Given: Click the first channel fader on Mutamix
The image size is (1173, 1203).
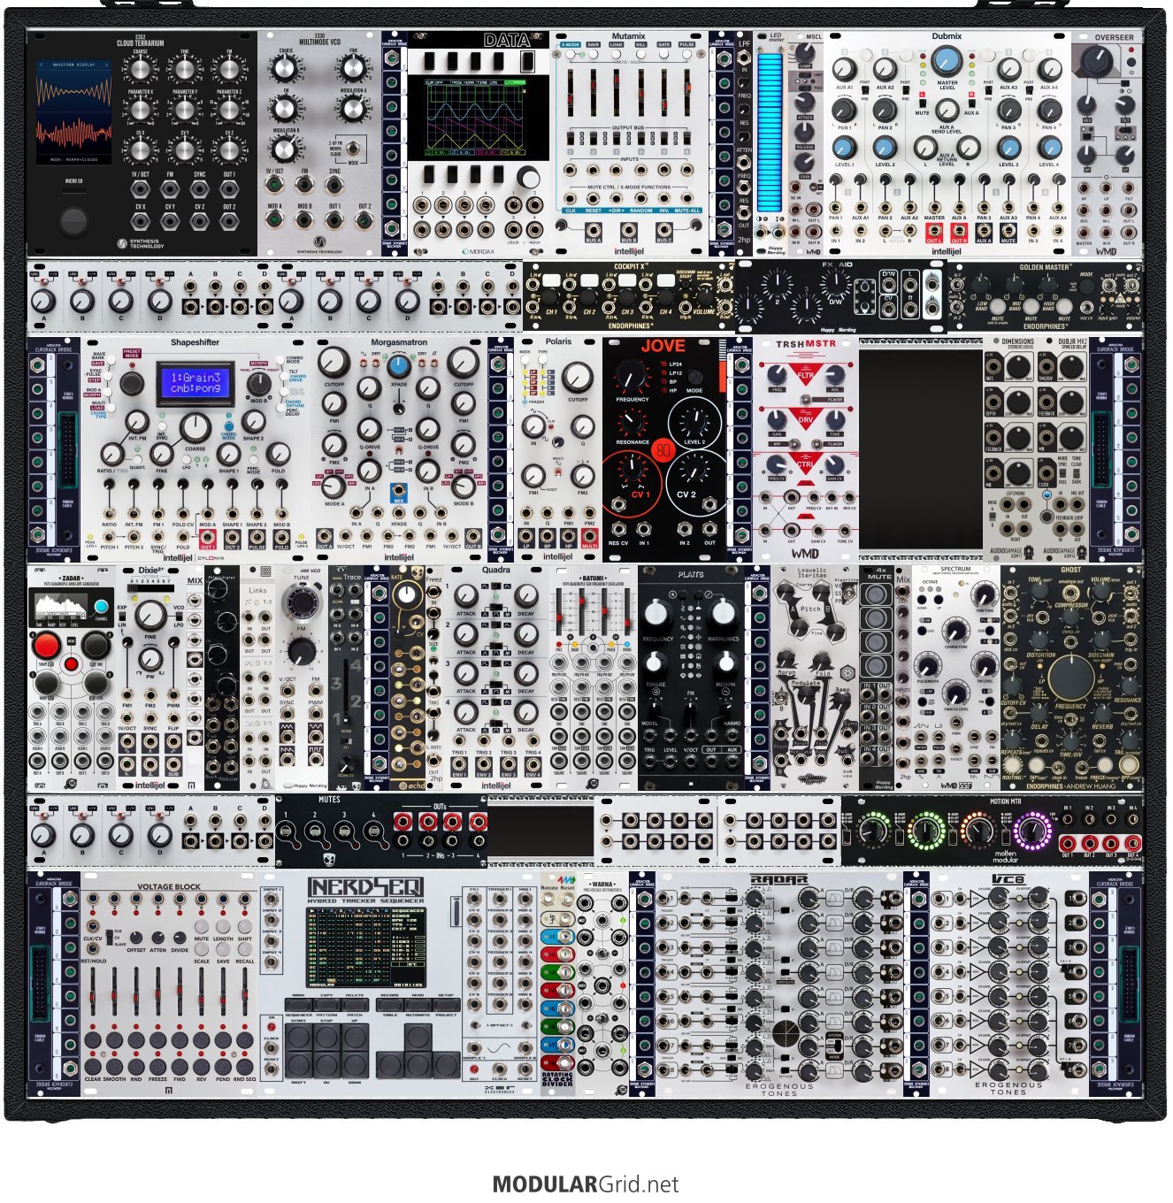Looking at the screenshot, I should pos(571,93).
